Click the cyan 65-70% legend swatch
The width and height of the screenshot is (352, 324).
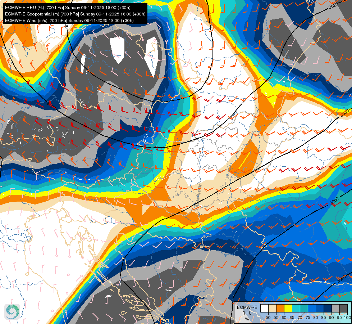296,309
